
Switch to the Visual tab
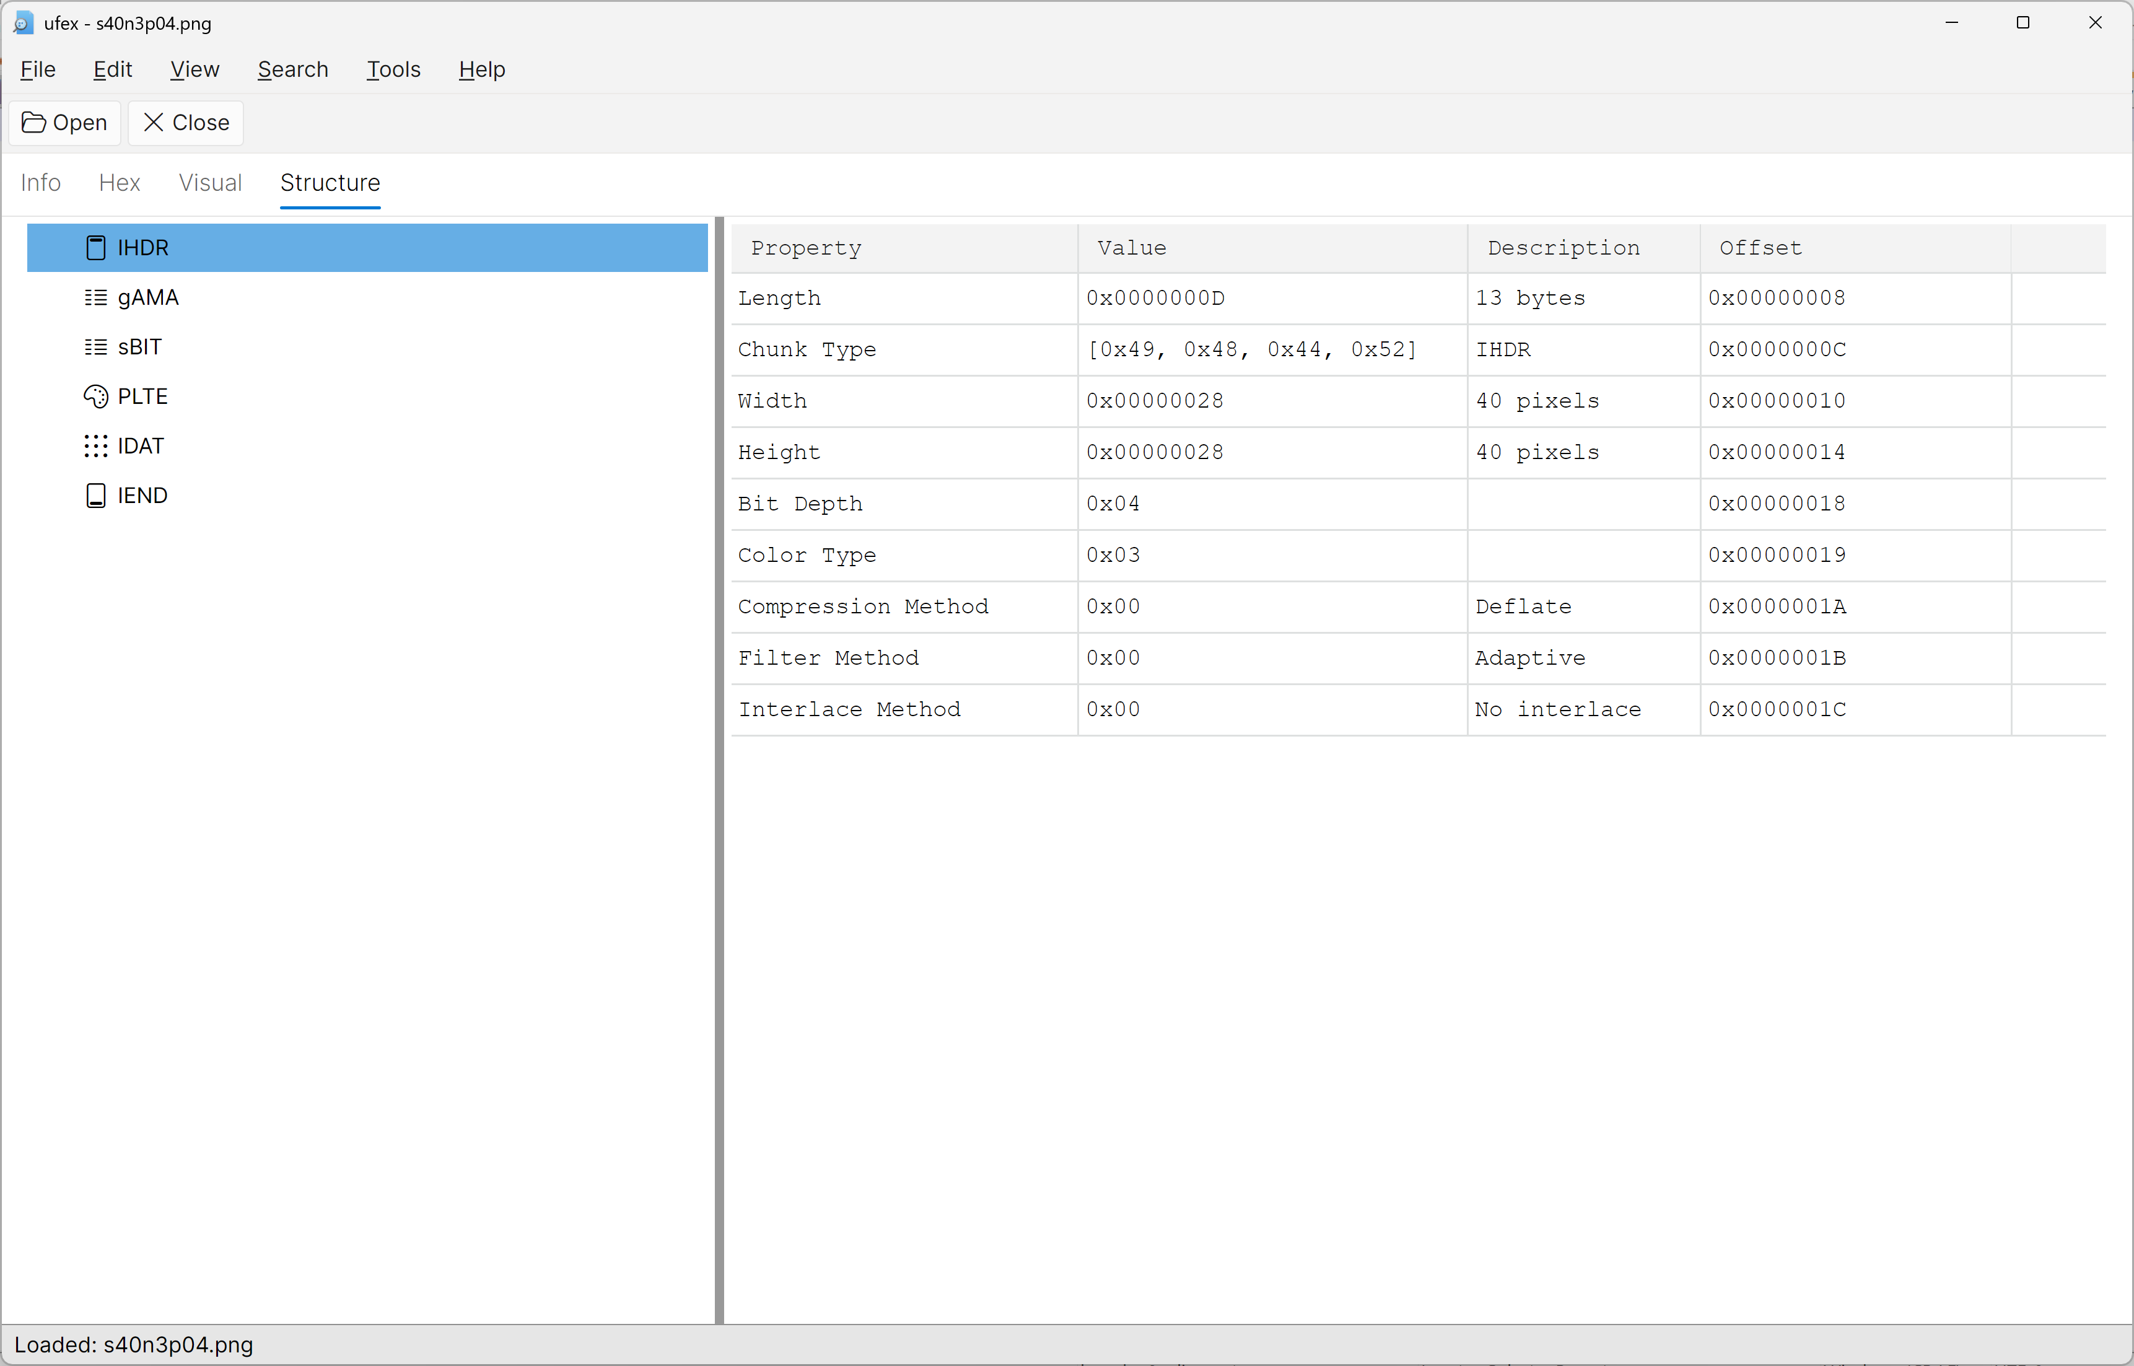[x=210, y=183]
